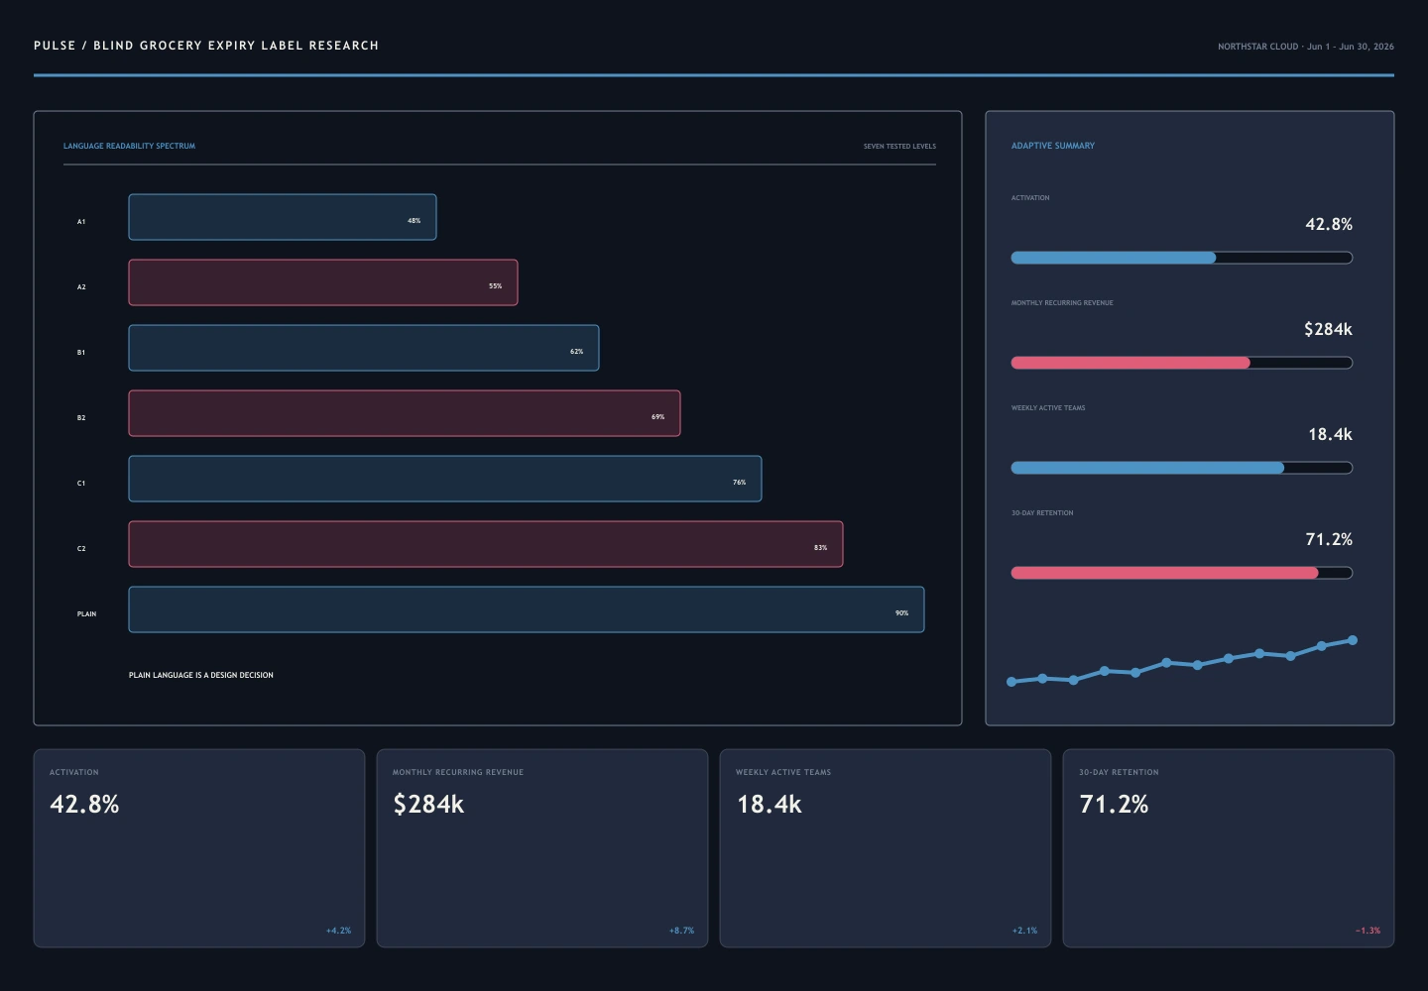Viewport: 1428px width, 991px height.
Task: Select the C2 bar at 83%
Action: [x=486, y=544]
